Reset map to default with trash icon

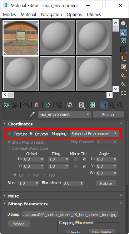tap(36, 105)
